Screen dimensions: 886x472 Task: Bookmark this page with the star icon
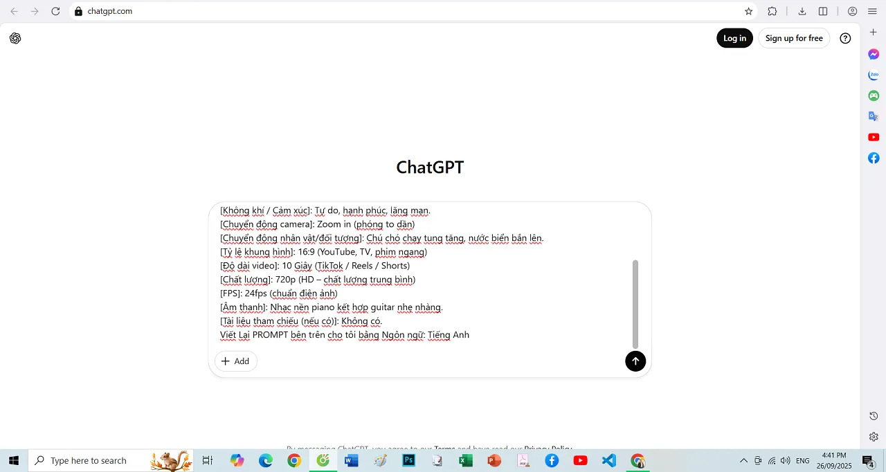click(748, 11)
